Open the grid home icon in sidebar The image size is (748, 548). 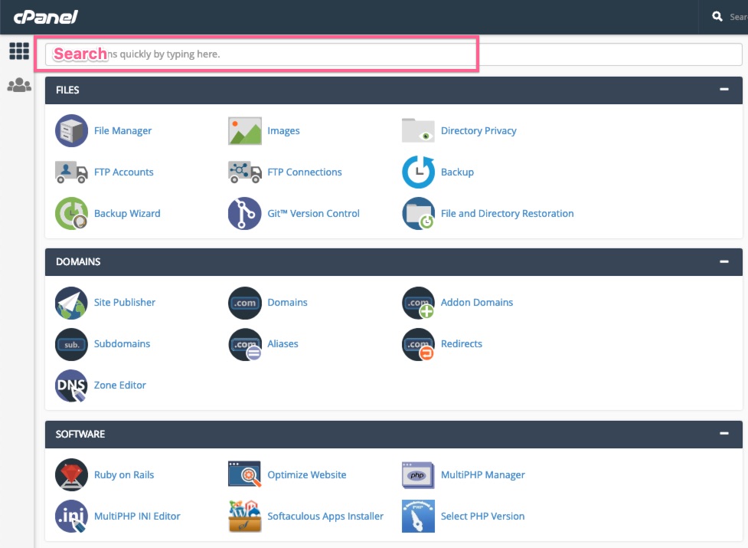[x=19, y=51]
